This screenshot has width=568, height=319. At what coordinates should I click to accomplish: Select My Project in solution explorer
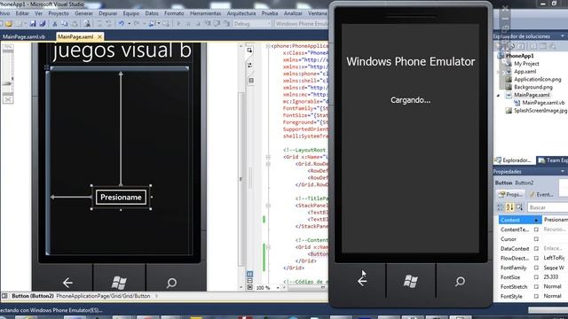coord(526,64)
